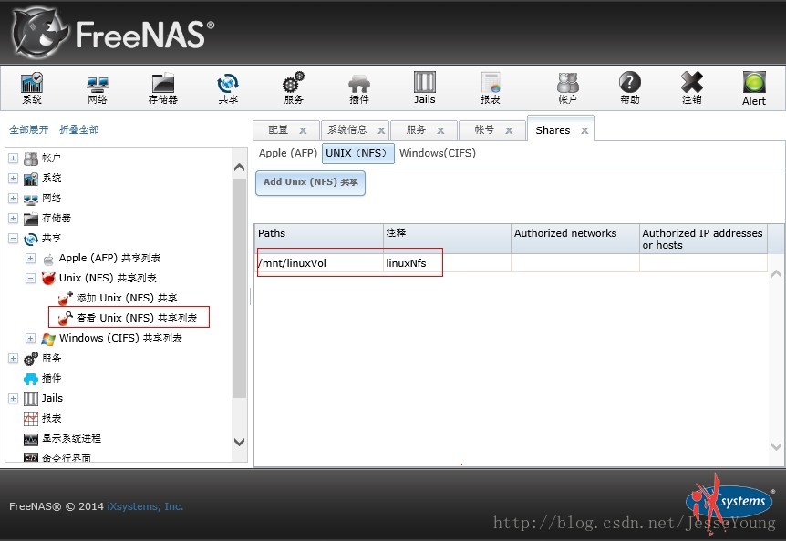Screen dimensions: 786x541
Task: Expand the Jails tree node
Action: 13,398
